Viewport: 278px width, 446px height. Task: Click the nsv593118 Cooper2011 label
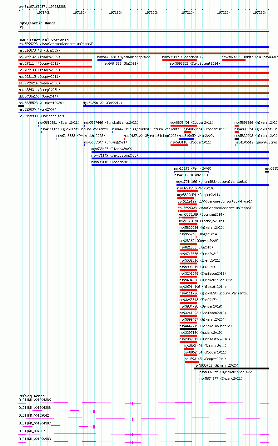pos(191,142)
